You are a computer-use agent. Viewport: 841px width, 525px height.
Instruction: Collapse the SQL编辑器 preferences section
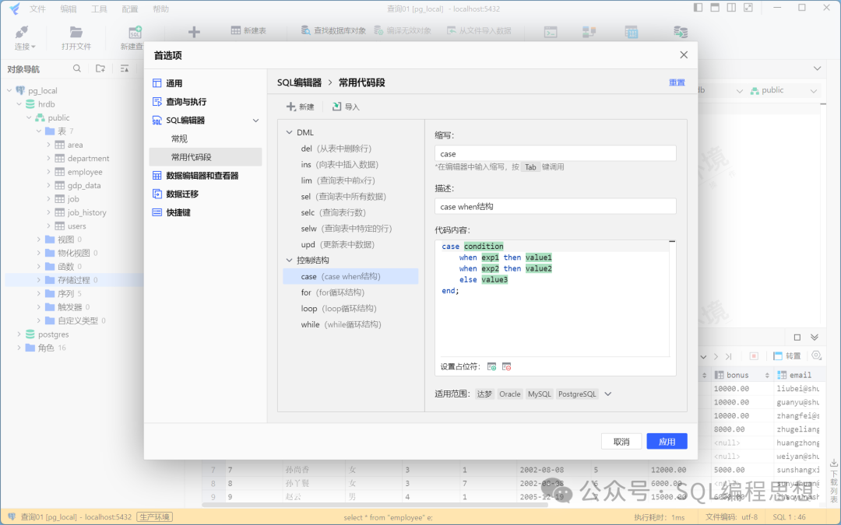[255, 121]
